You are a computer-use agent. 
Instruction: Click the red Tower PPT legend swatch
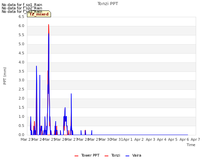[x=77, y=156]
